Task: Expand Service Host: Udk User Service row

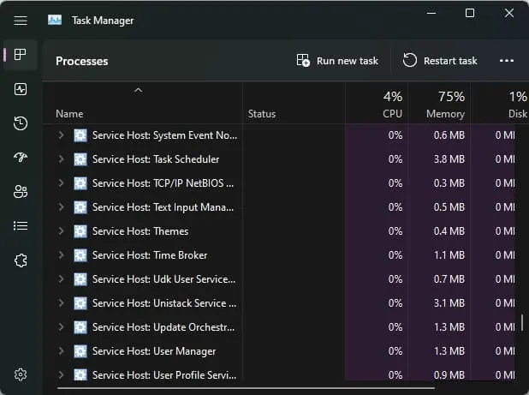Action: pyautogui.click(x=61, y=279)
